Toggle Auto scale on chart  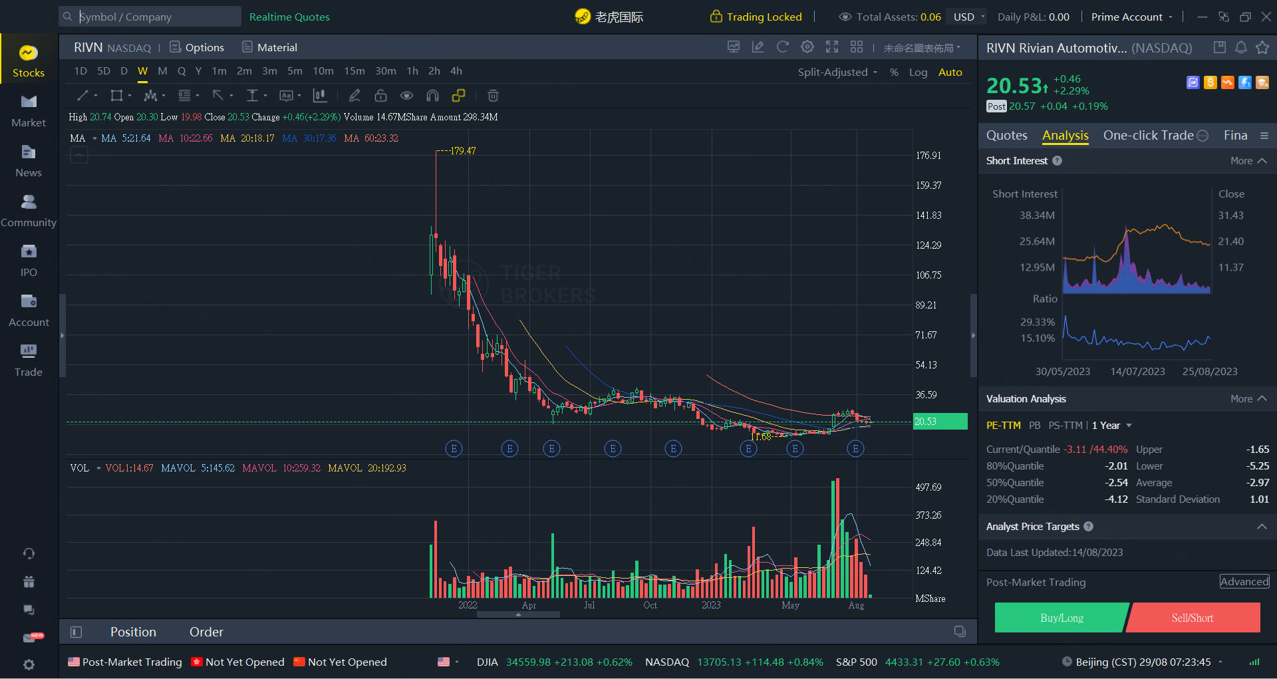(x=950, y=72)
